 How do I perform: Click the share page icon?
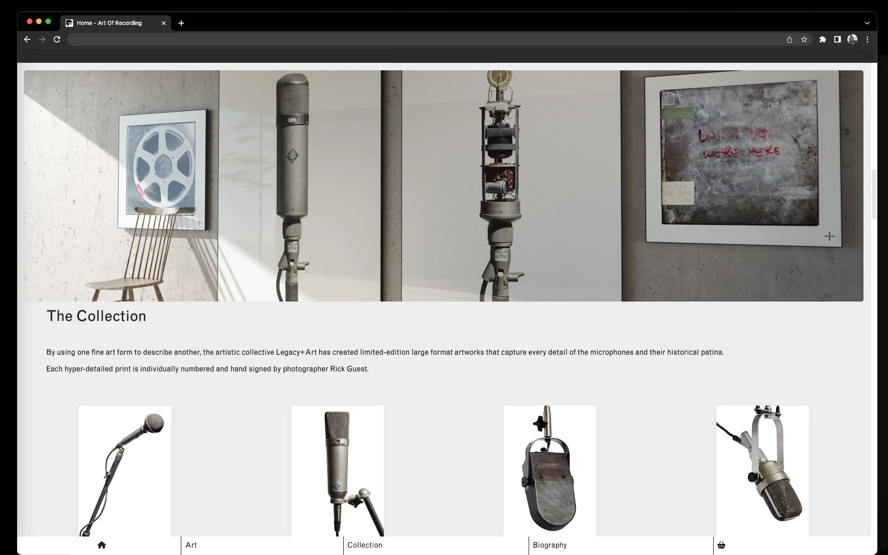click(789, 40)
